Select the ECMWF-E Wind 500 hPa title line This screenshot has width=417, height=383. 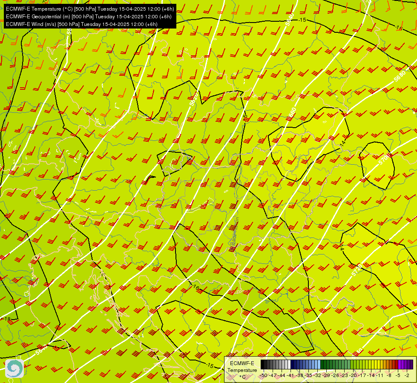pyautogui.click(x=82, y=24)
